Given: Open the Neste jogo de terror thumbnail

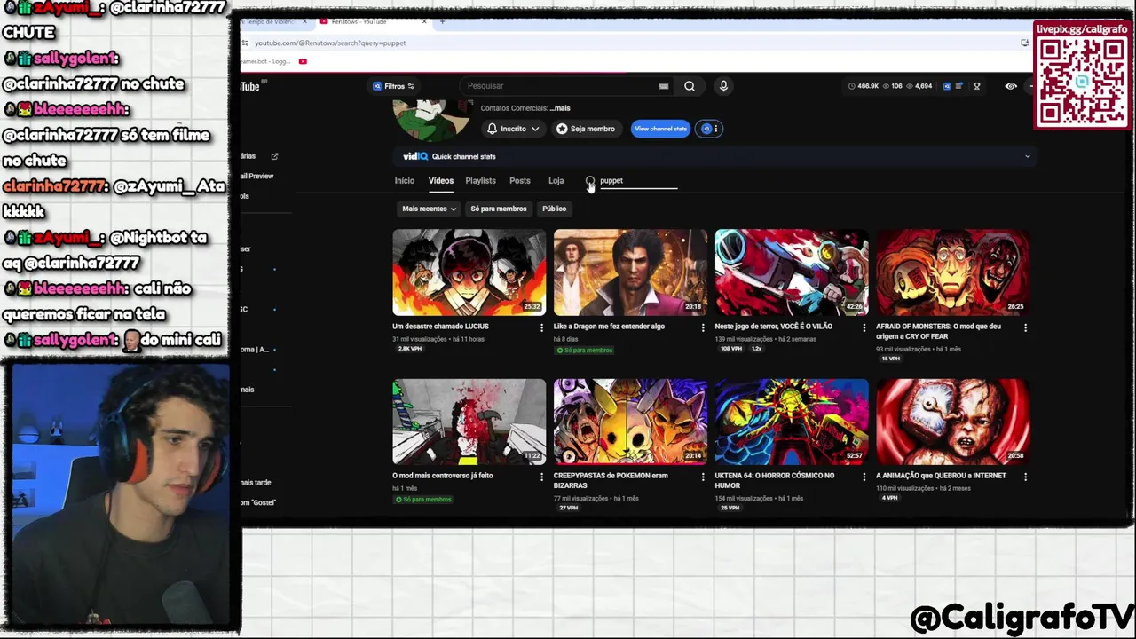Looking at the screenshot, I should (792, 272).
